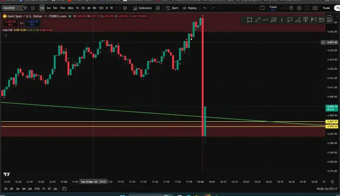Click the green current price label 4,403.79
340x196 pixels.
[x=332, y=108]
